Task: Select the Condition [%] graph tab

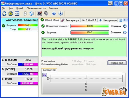Action: [49, 70]
